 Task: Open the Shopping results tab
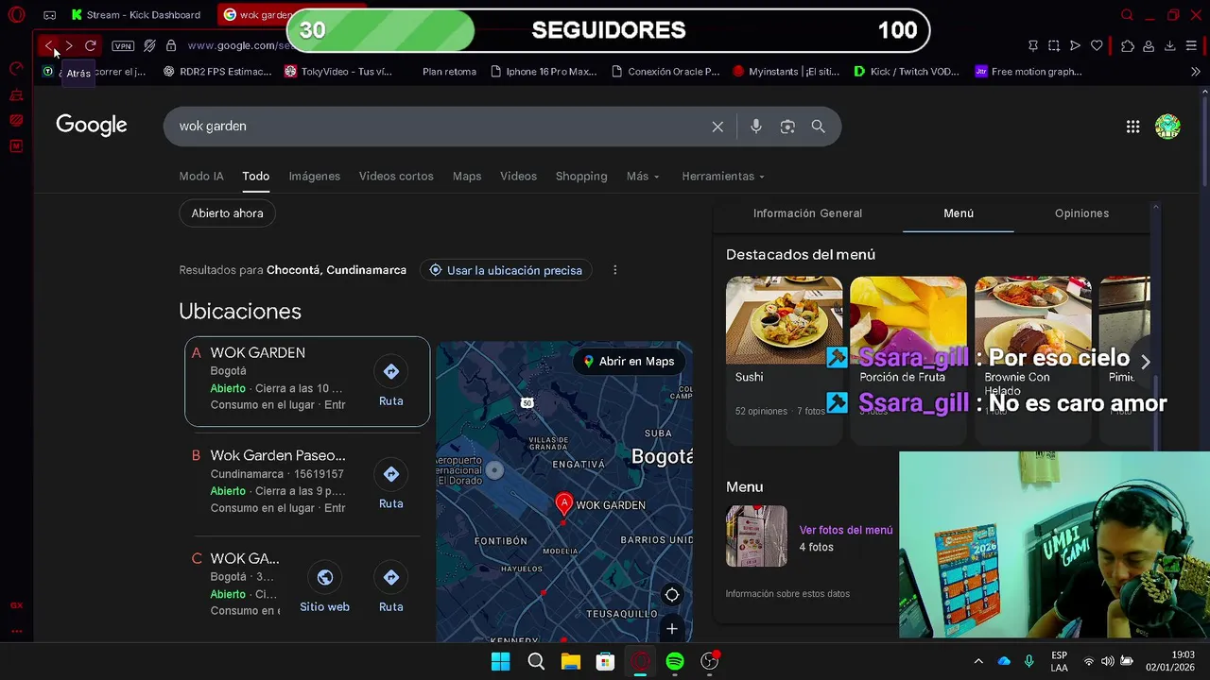click(581, 177)
